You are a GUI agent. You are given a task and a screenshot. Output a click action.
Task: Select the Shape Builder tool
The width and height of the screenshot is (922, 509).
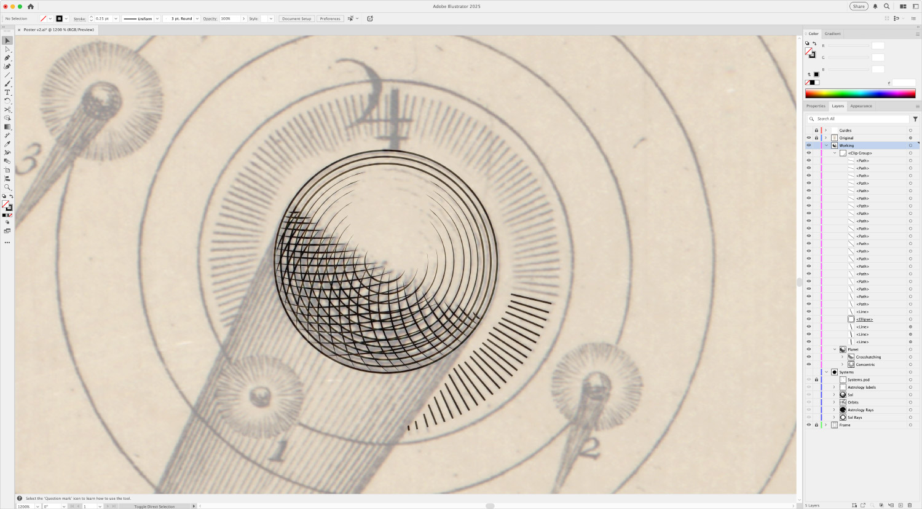click(7, 118)
